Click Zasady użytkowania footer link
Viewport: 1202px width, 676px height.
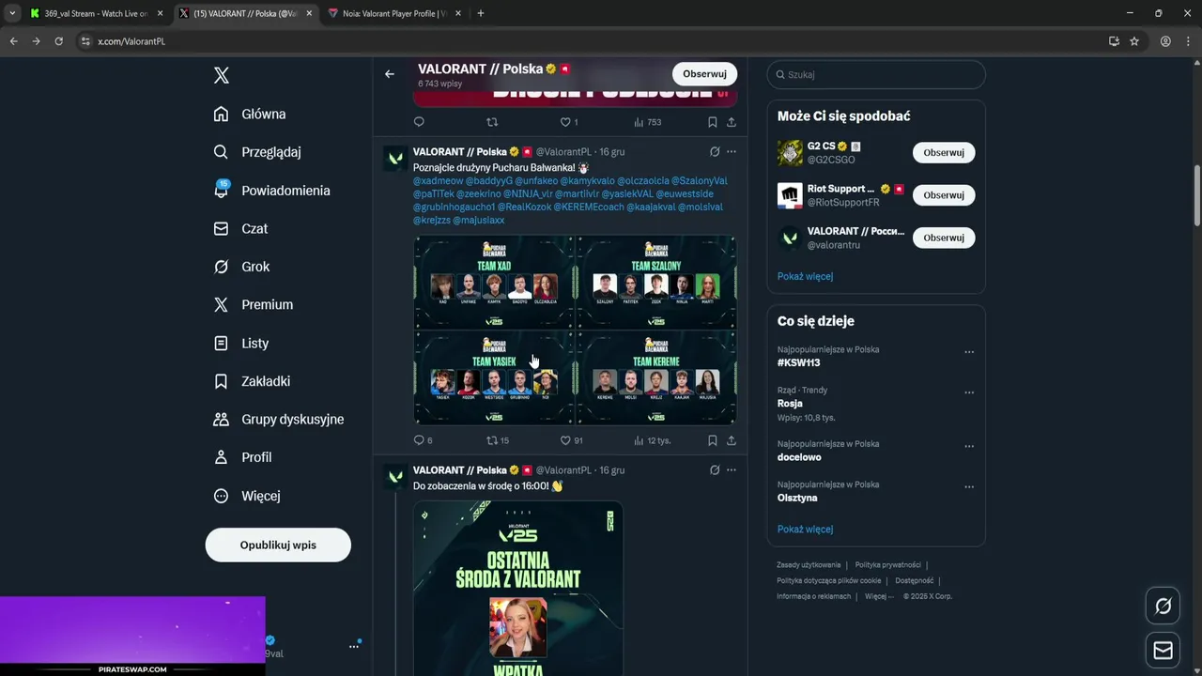[809, 565]
